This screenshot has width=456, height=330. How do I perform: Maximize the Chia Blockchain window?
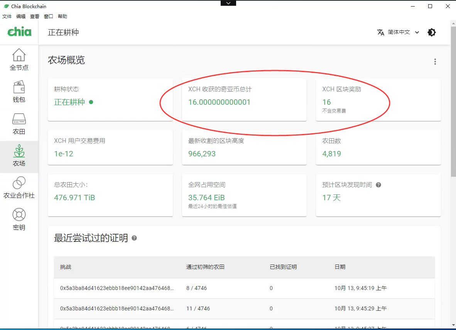[x=430, y=6]
